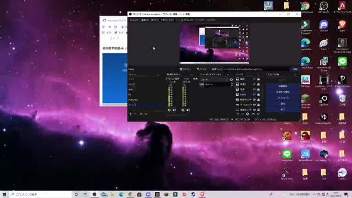
Task: Add a new source with the plus icon
Action: 238,114
